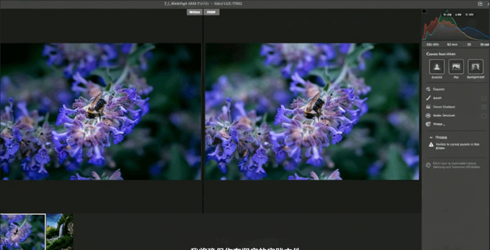Click the shortcut box beside Linear Gradient
Viewport: 490px width, 250px height.
point(484,107)
